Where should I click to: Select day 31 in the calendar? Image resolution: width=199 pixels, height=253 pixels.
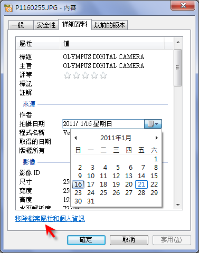click(91, 201)
